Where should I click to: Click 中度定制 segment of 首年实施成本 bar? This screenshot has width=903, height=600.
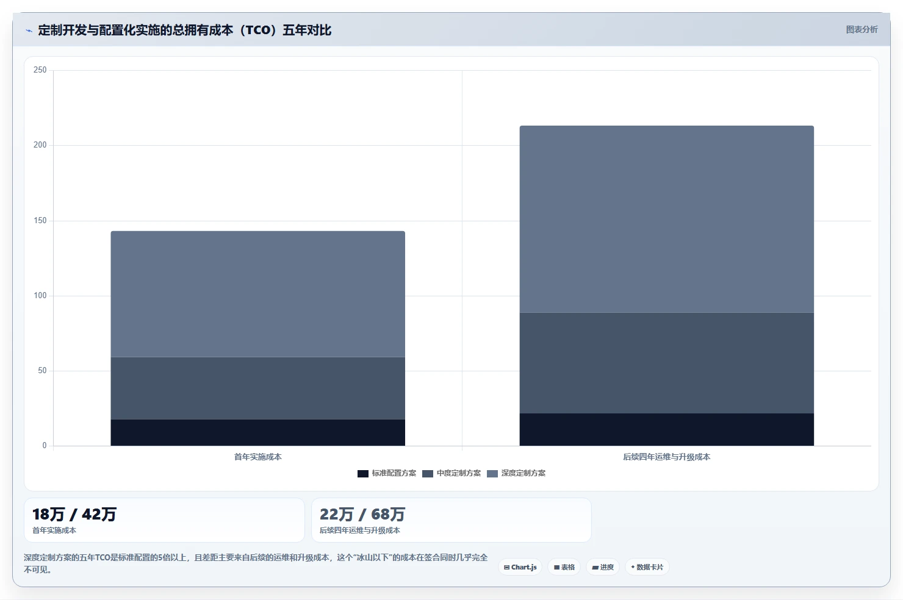[x=258, y=388]
